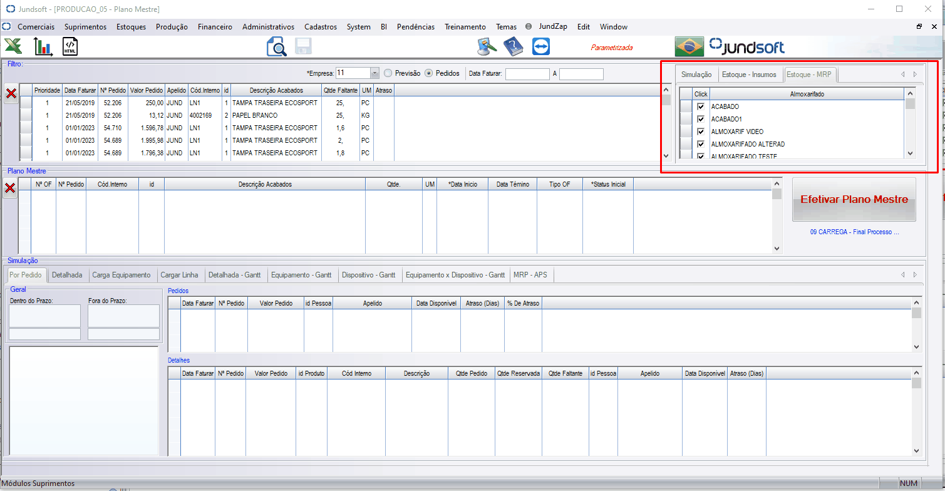Switch to the MRP - APS tab

(x=530, y=275)
